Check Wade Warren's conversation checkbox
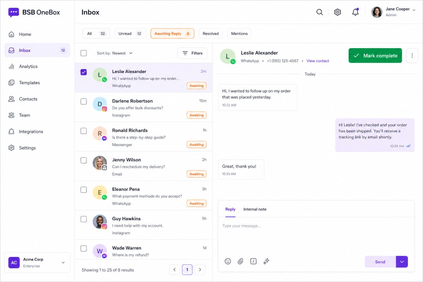This screenshot has width=423, height=282. (84, 249)
